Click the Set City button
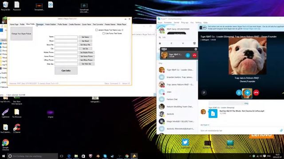Image resolution: width=284 pixels, height=159 pixels. point(85,49)
